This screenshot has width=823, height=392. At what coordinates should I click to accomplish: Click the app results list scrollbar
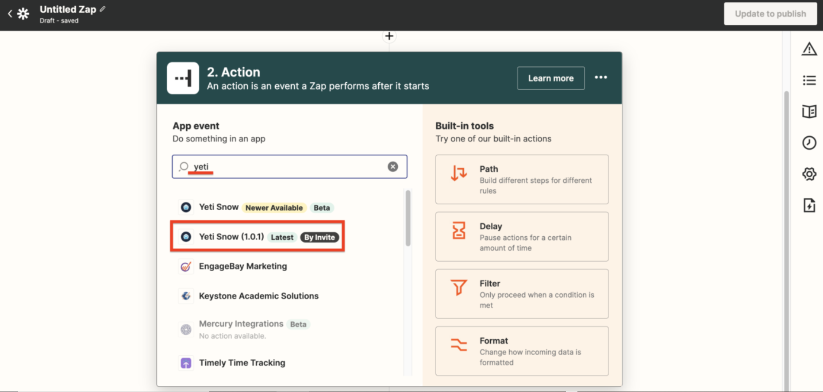(x=408, y=218)
